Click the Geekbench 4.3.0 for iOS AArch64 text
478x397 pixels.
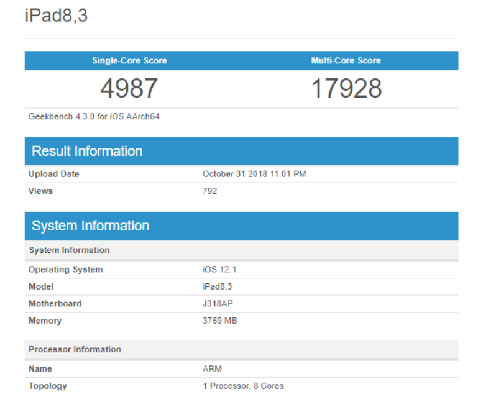[x=94, y=117]
